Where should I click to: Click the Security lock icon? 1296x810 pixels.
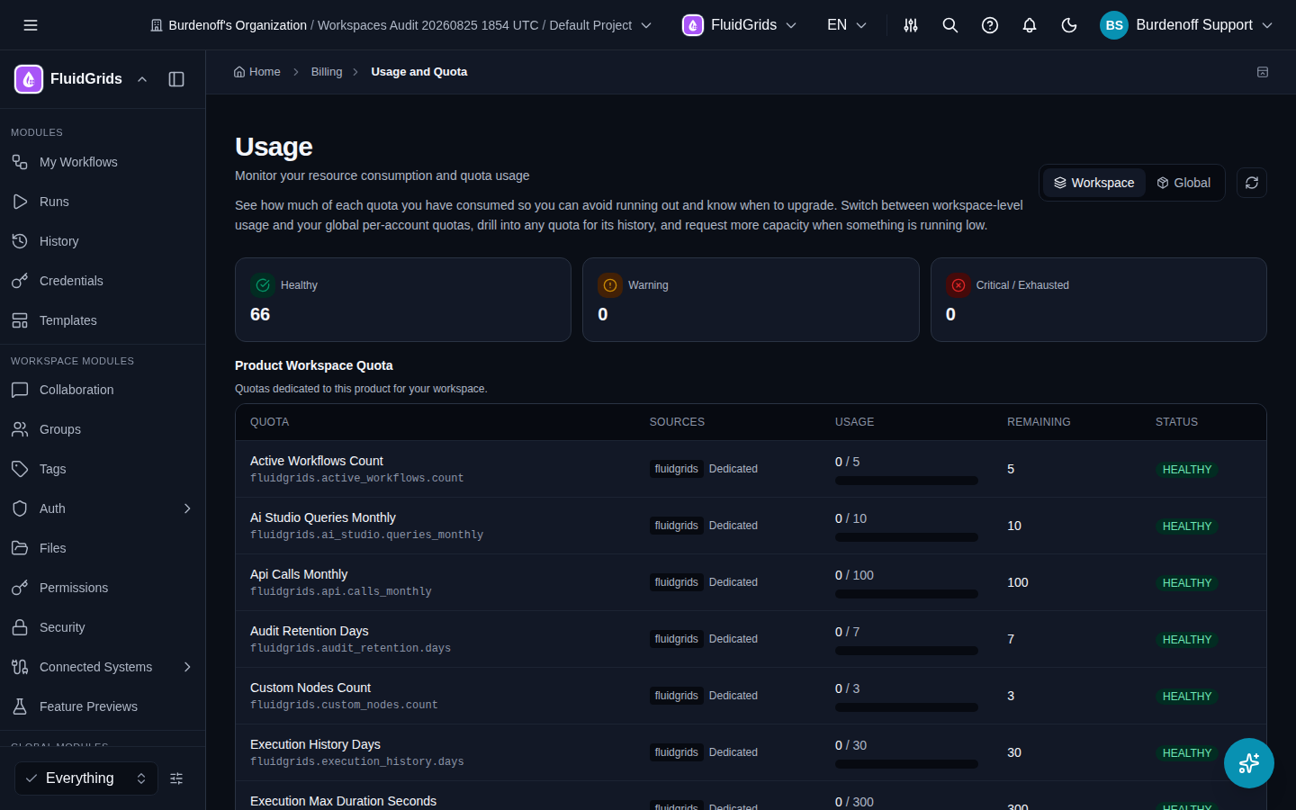20,627
